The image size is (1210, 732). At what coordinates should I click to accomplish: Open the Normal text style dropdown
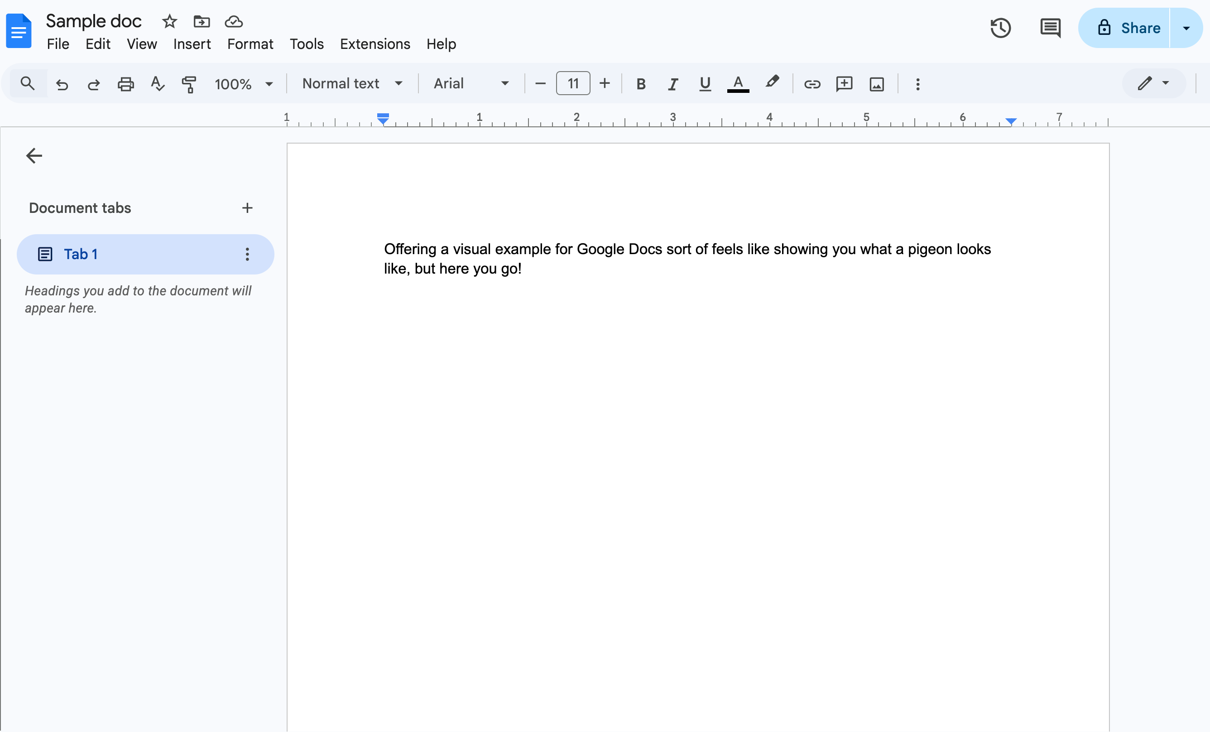(x=352, y=84)
